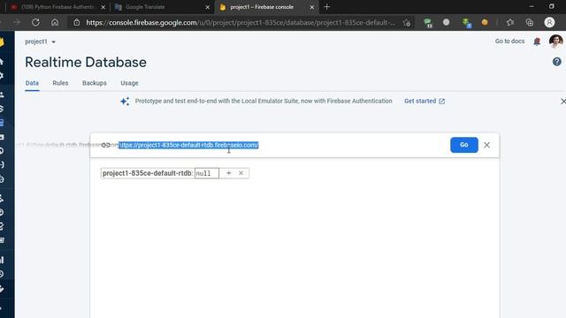This screenshot has height=318, width=566.
Task: Open the Get started emulator link
Action: tap(424, 101)
